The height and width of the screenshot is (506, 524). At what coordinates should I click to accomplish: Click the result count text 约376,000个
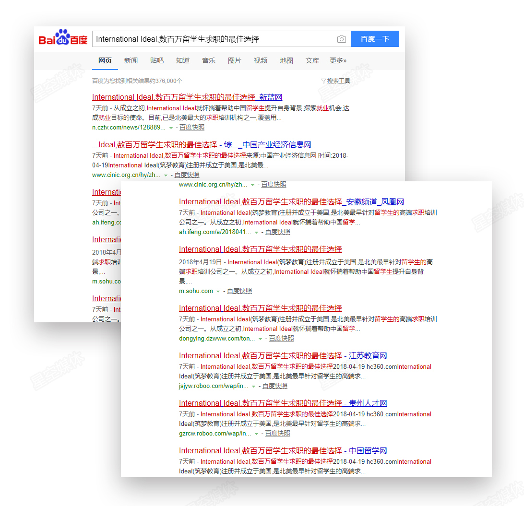point(166,81)
